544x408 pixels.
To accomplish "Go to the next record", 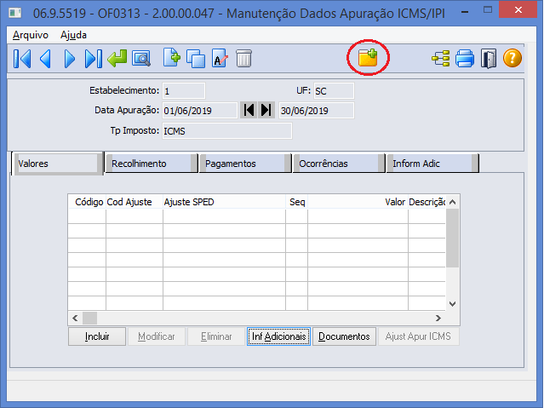I will tap(70, 58).
